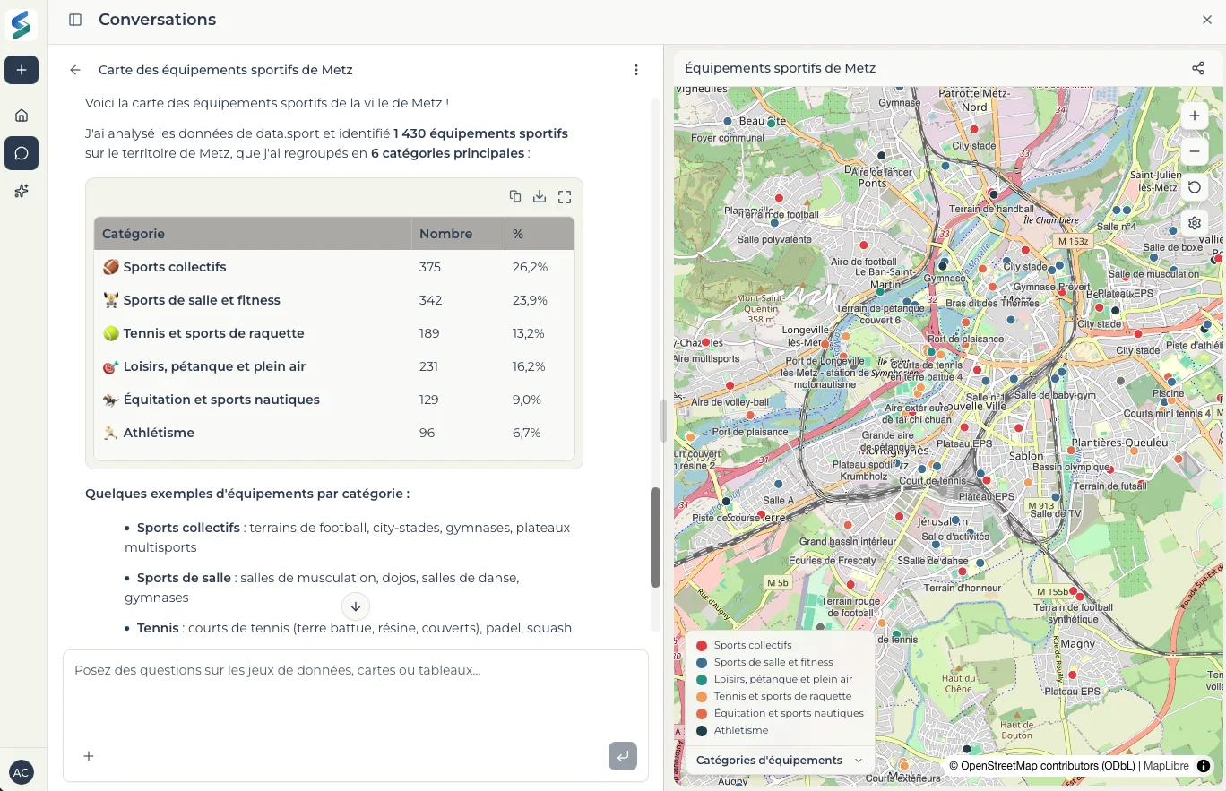Expand the table to fullscreen

(x=565, y=196)
